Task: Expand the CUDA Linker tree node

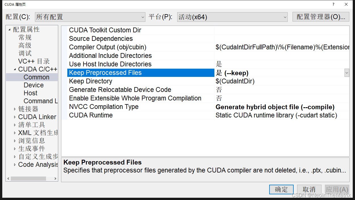Action: click(15, 117)
